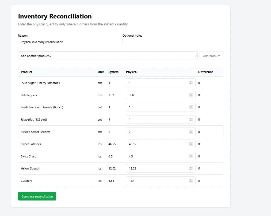The width and height of the screenshot is (271, 216).
Task: Click the stepper arrows for Bell Peppers
Action: pos(191,95)
